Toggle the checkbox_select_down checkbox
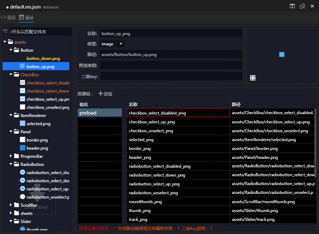This screenshot has width=319, height=234. coord(22,90)
